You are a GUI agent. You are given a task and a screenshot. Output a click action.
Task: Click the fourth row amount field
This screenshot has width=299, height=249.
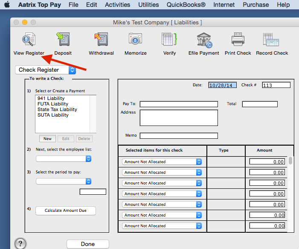[x=267, y=194]
